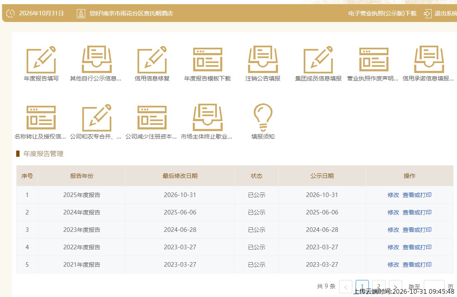Open the 名称转让及授权信息 module icon
The image size is (457, 297).
pos(41,117)
